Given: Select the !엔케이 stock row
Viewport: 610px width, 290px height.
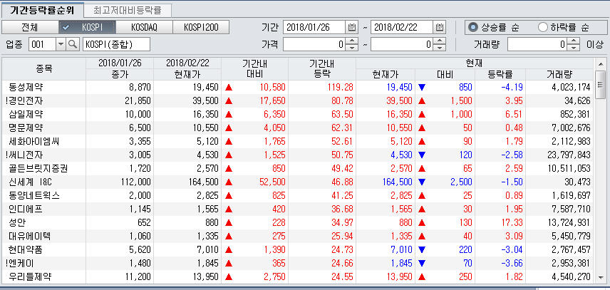Looking at the screenshot, I should pos(299,263).
